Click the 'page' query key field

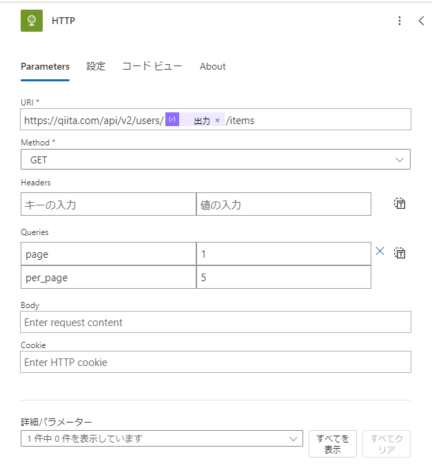108,254
